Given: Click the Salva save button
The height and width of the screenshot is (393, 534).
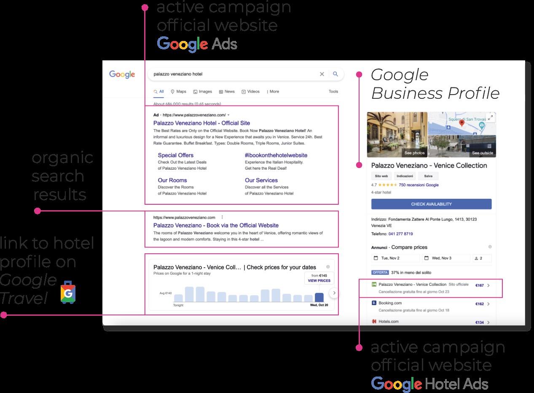Looking at the screenshot, I should click(428, 176).
